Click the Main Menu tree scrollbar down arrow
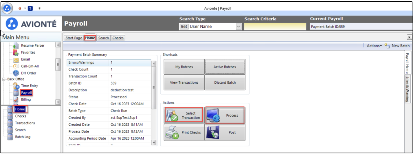Viewport: 413px width, 154px height. click(x=58, y=102)
